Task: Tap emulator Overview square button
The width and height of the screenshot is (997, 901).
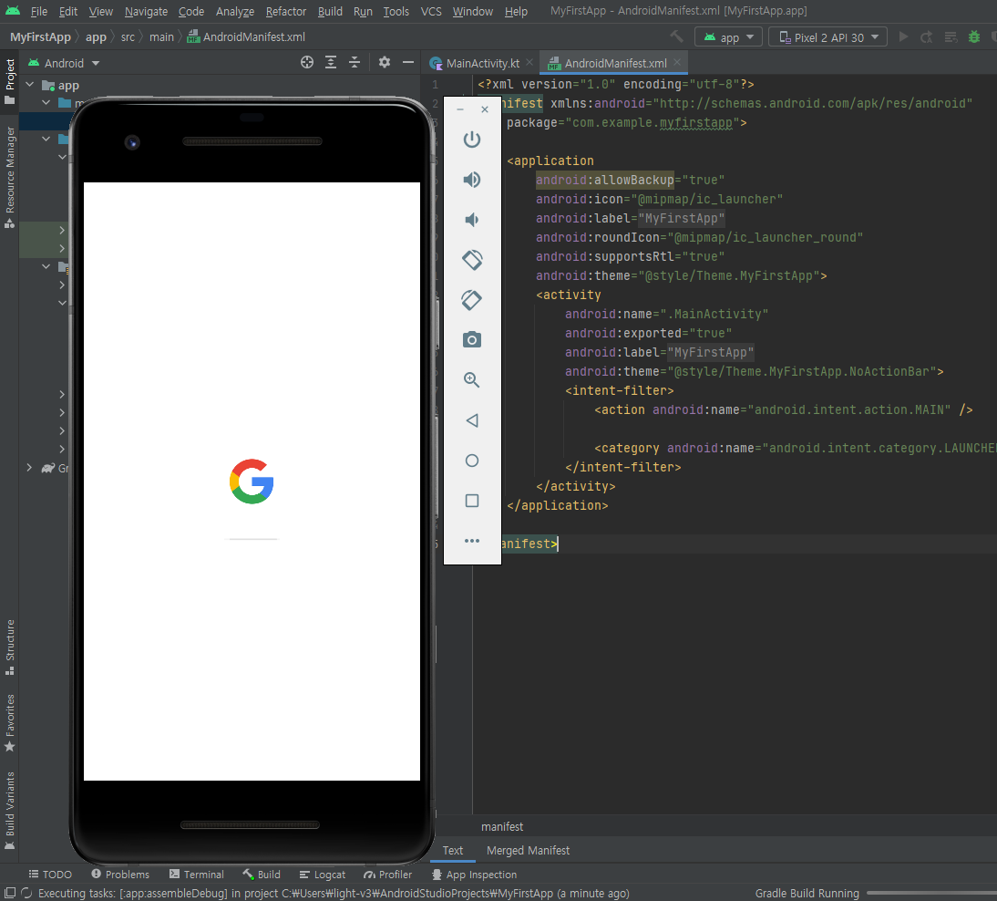Action: pos(472,501)
